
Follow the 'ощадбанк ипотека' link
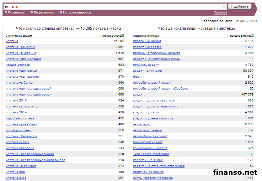(20, 118)
